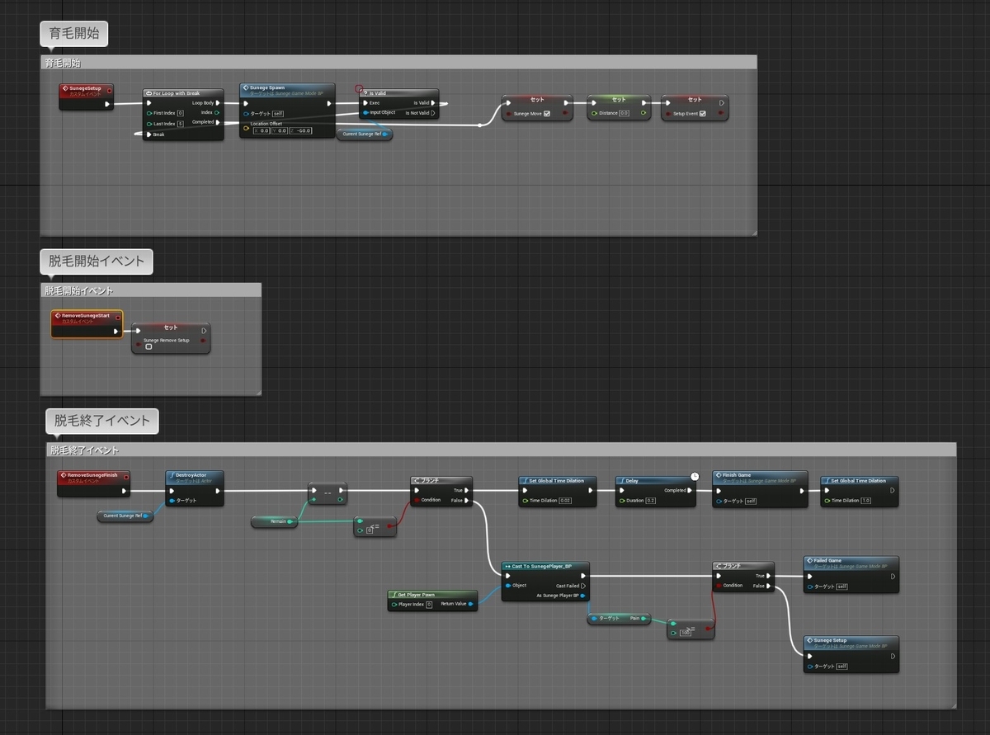Select the RemoveSunegeFinish custom event node
The width and height of the screenshot is (990, 735).
(x=93, y=484)
